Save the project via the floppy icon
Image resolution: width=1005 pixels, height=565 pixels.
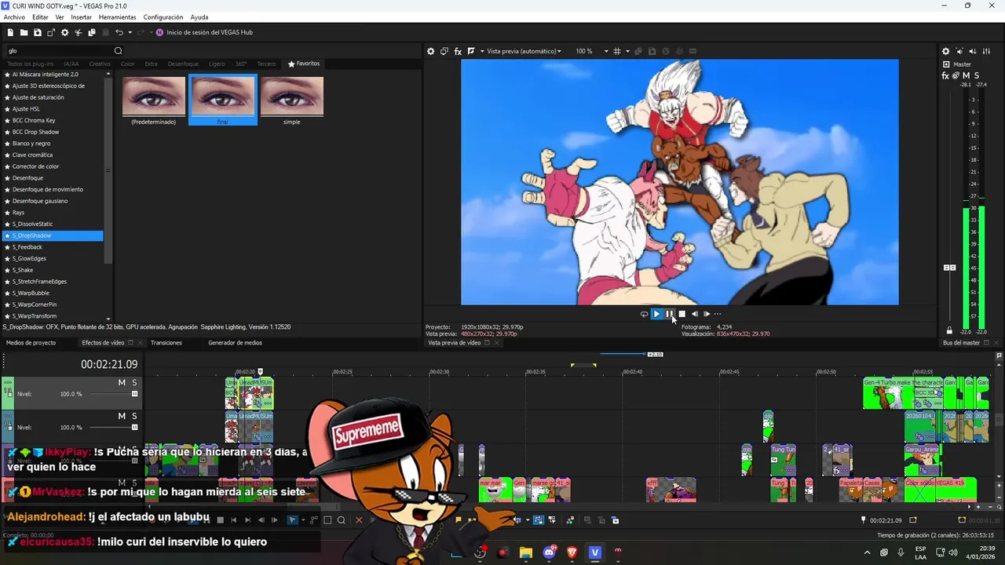pyautogui.click(x=37, y=32)
